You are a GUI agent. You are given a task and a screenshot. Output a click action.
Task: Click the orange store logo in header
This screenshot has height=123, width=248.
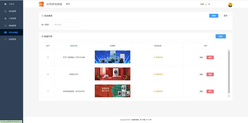point(41,4)
